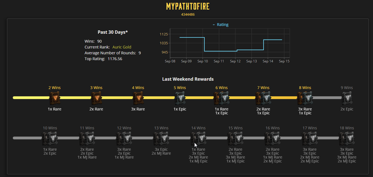Select the 3 Wins reward chest
Image resolution: width=373 pixels, height=177 pixels.
(x=96, y=98)
